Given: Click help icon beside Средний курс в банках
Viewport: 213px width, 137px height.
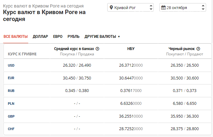Looking at the screenshot, I should [97, 49].
